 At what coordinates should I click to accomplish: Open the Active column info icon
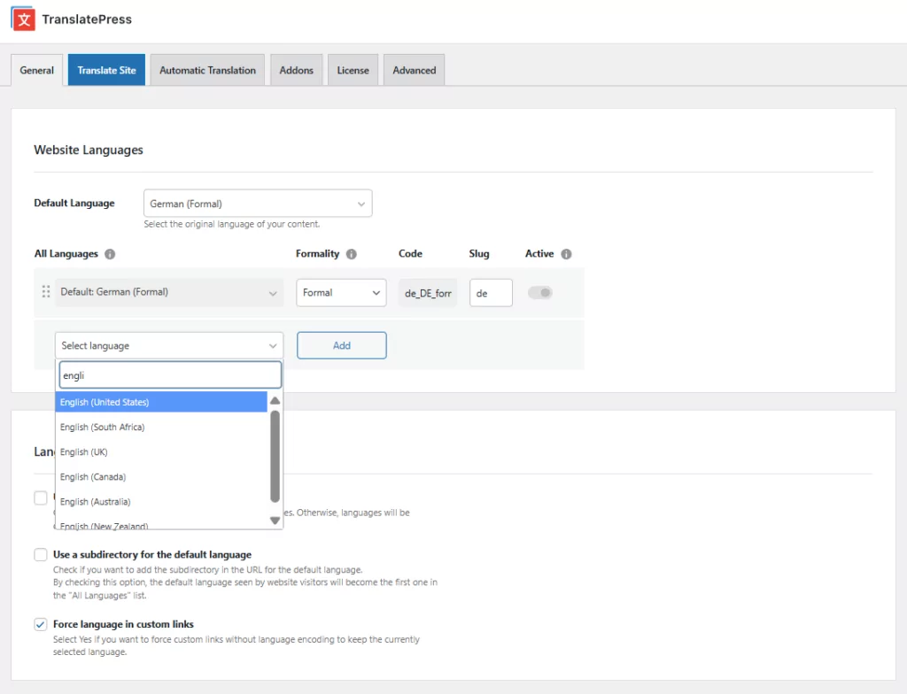tap(566, 254)
